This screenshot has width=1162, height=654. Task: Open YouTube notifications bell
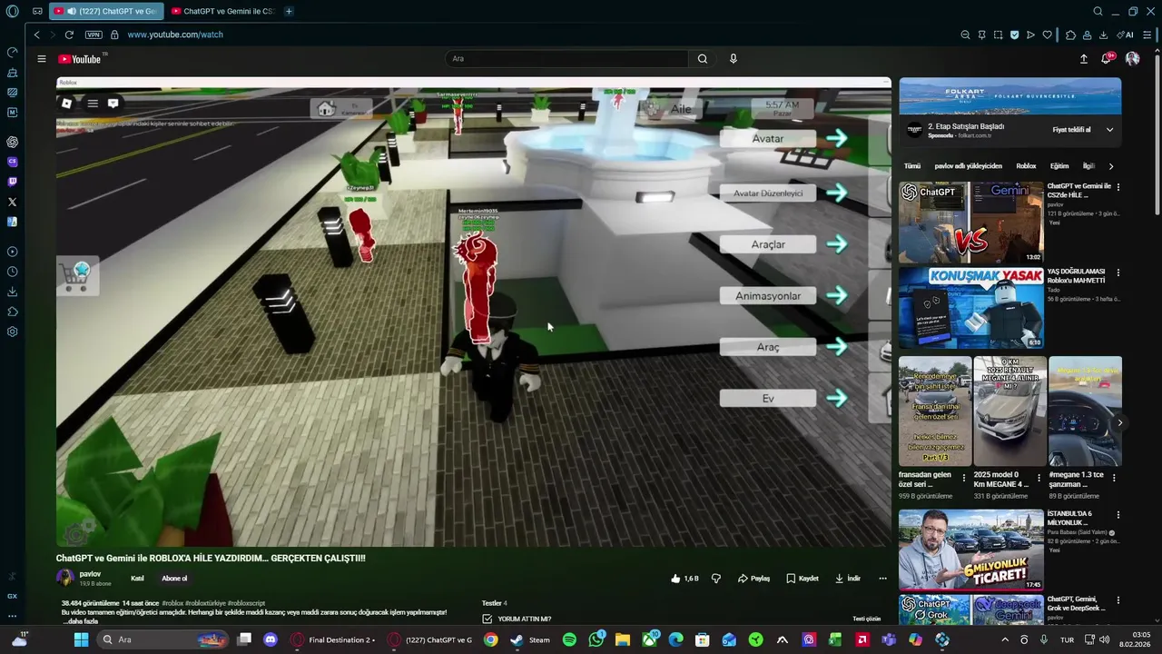pyautogui.click(x=1107, y=59)
